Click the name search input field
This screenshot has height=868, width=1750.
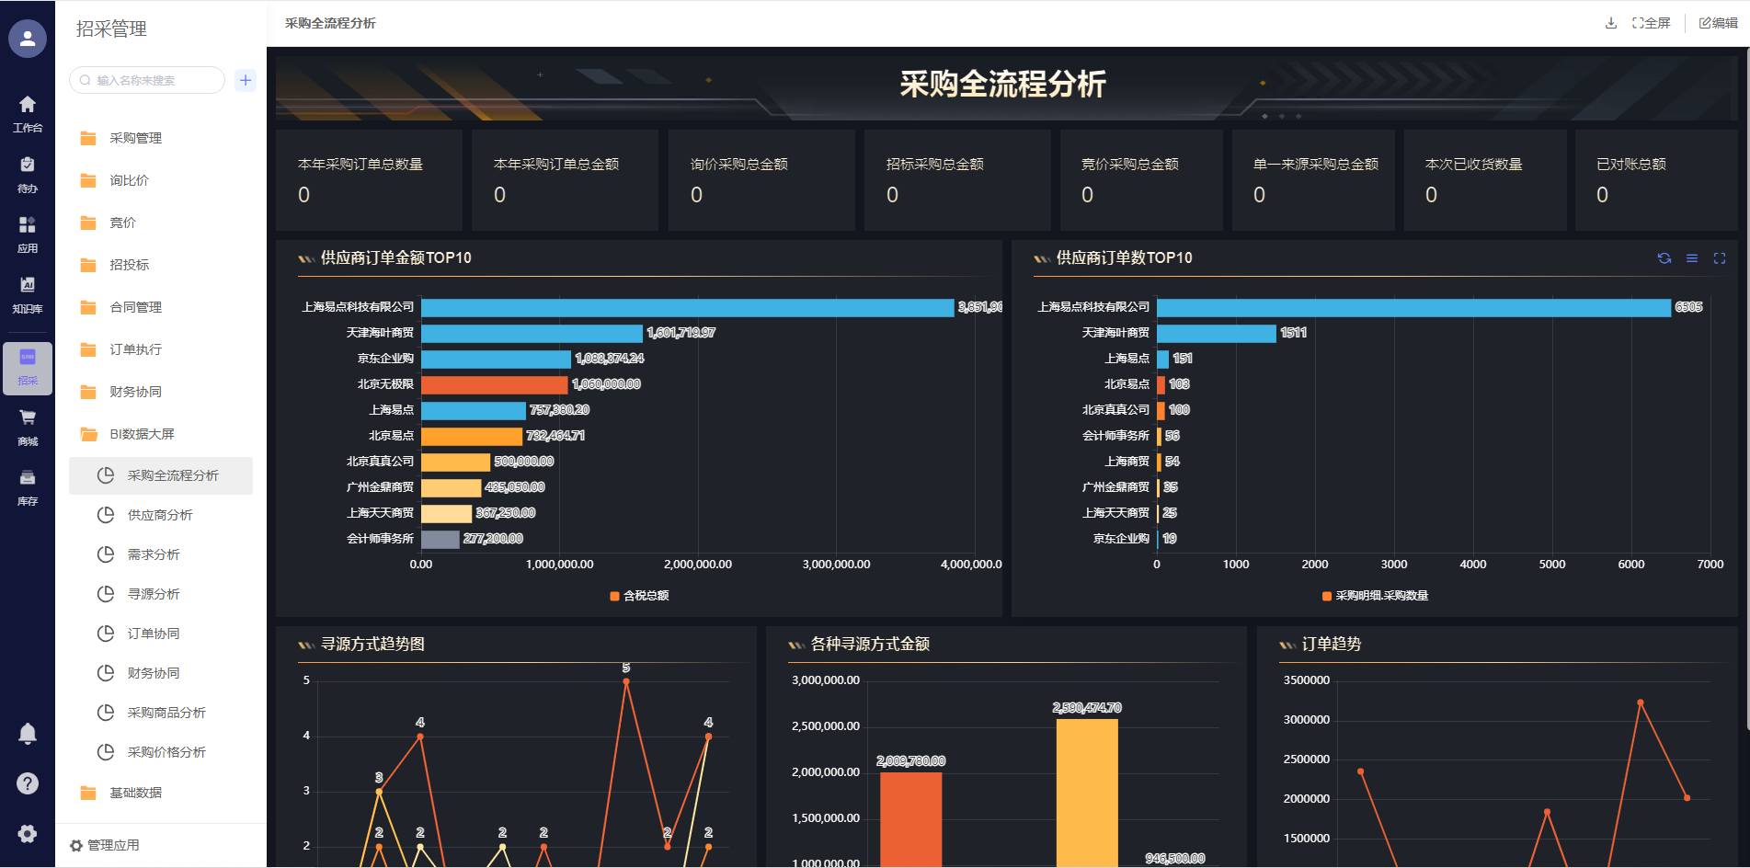click(x=152, y=80)
